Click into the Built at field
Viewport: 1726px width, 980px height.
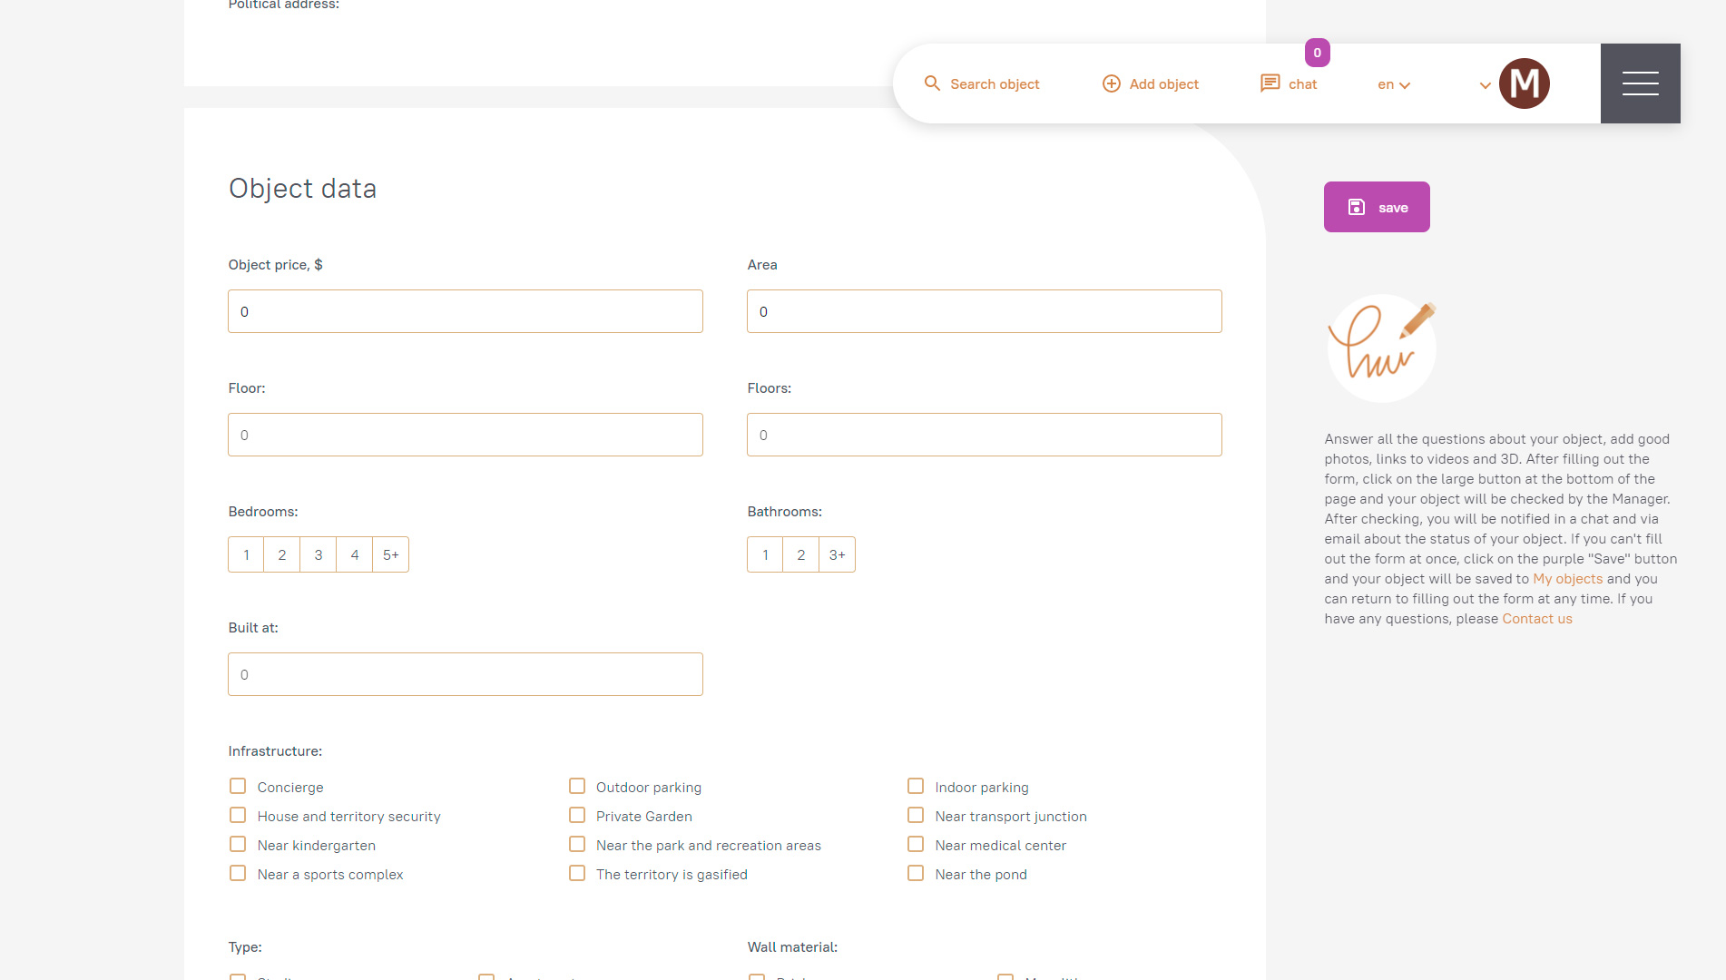point(465,674)
